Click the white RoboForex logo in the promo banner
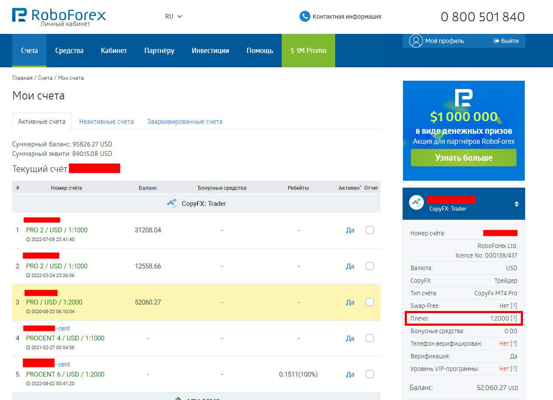 tap(463, 98)
